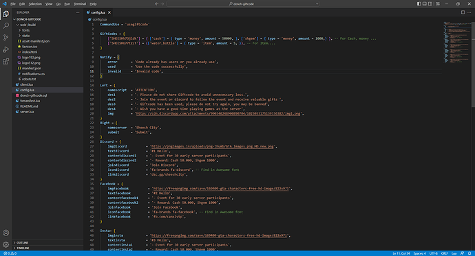Open the Search view in activity bar

[6, 25]
